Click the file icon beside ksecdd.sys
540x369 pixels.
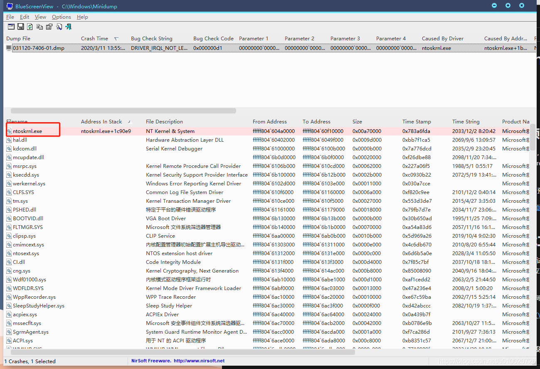[x=9, y=175]
